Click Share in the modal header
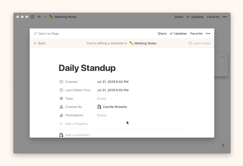This screenshot has height=166, width=243. (x=162, y=33)
